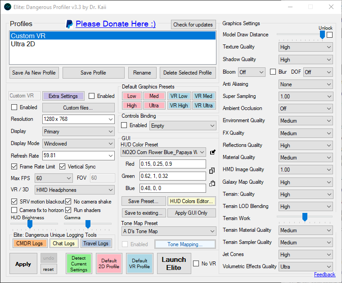
Task: Open the HUD Color Preset dropdown
Action: coord(163,152)
